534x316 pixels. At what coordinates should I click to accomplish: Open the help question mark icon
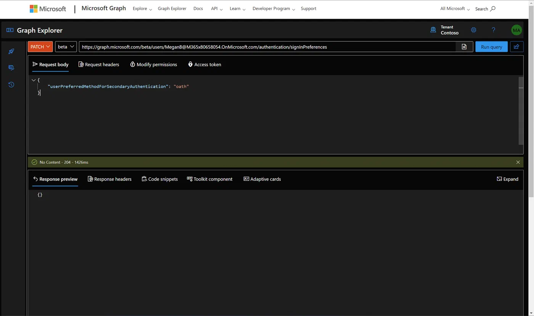(x=494, y=30)
